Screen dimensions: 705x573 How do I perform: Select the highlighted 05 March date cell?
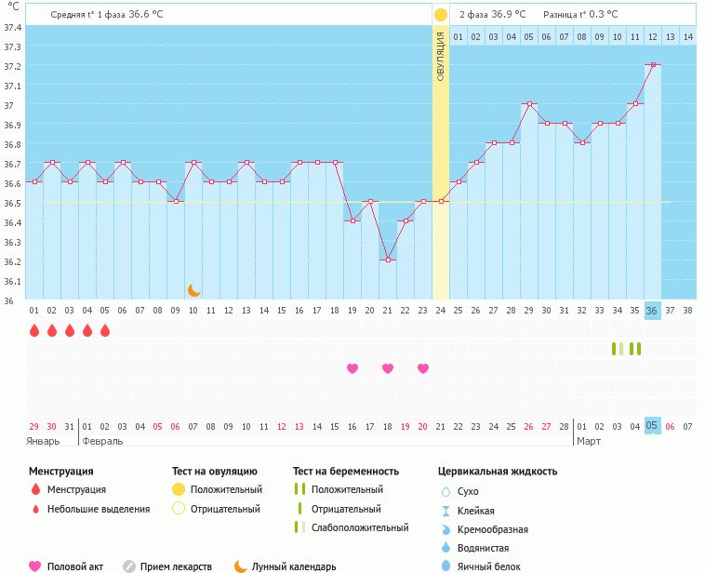(x=652, y=426)
